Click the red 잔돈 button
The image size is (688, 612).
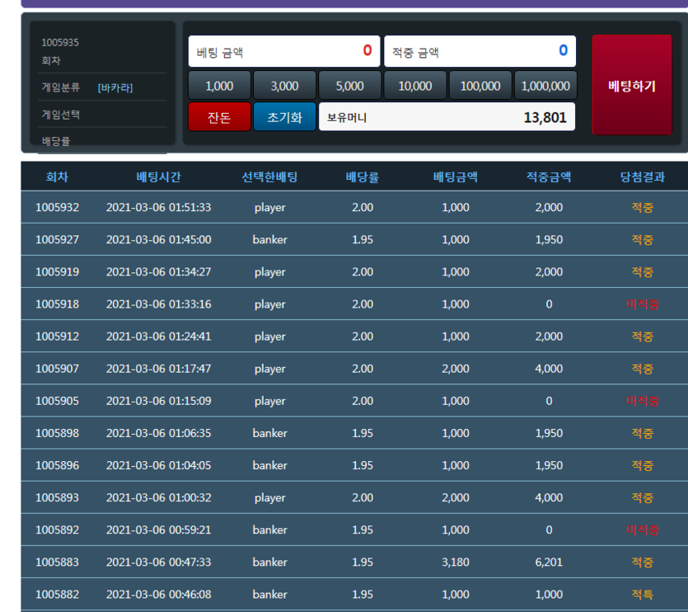[219, 117]
